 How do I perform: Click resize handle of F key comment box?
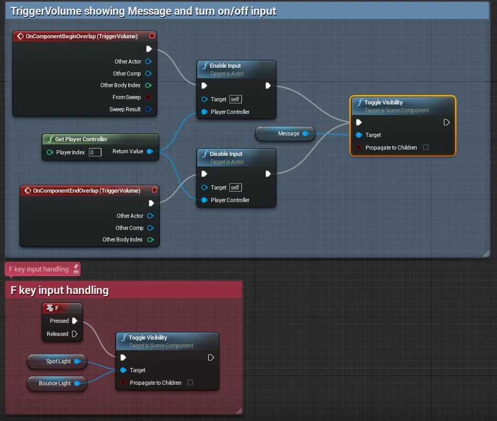239,411
